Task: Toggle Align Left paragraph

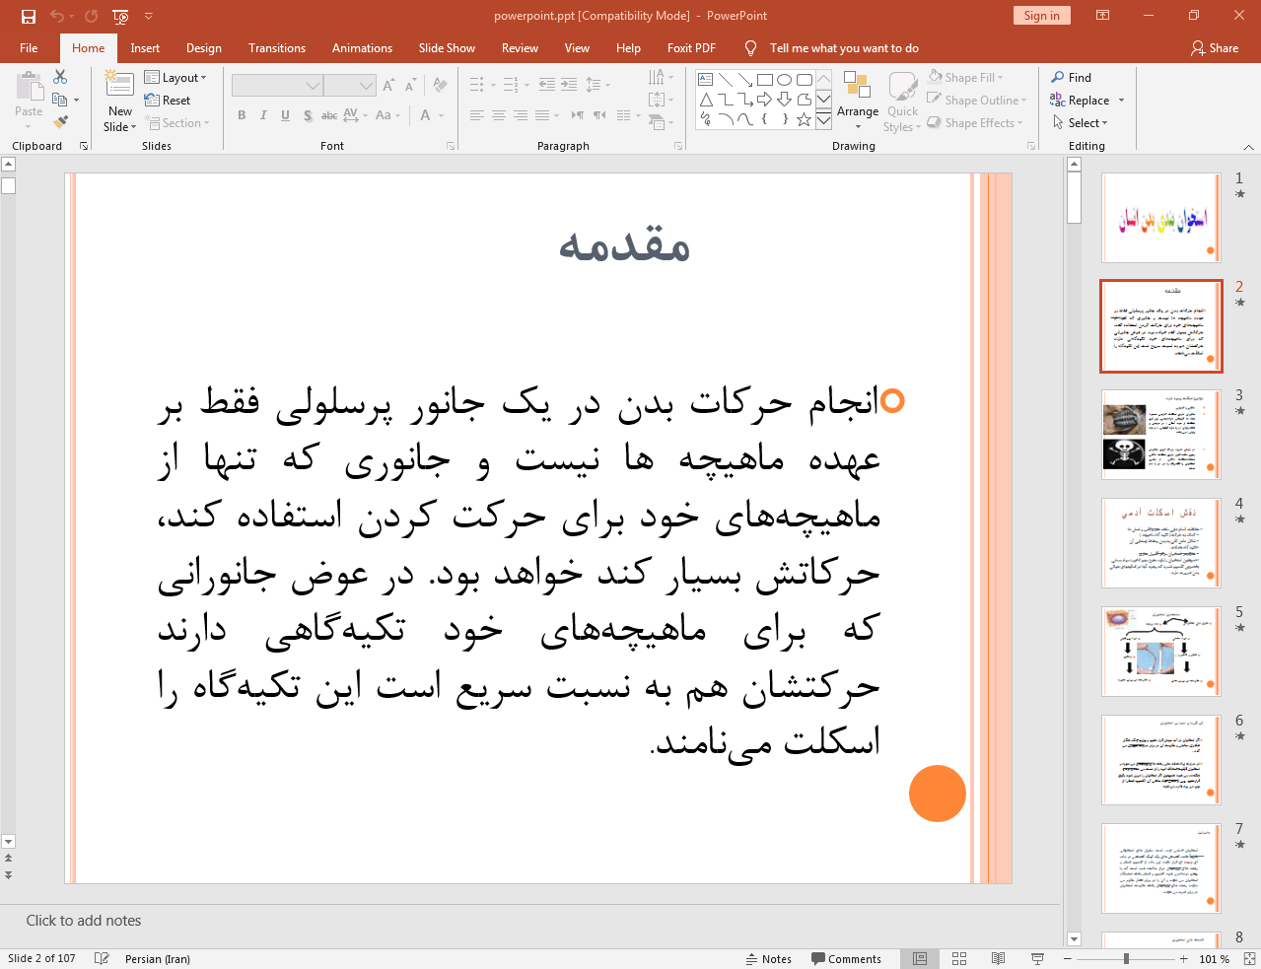Action: click(476, 115)
